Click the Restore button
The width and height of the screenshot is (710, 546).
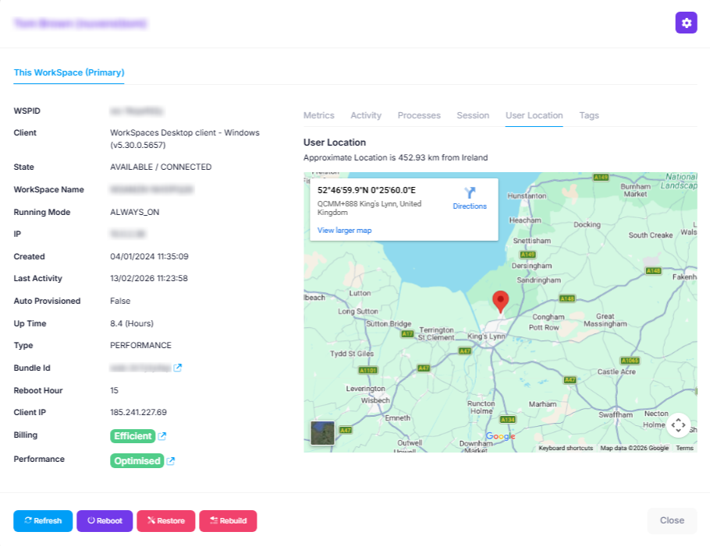coord(165,521)
